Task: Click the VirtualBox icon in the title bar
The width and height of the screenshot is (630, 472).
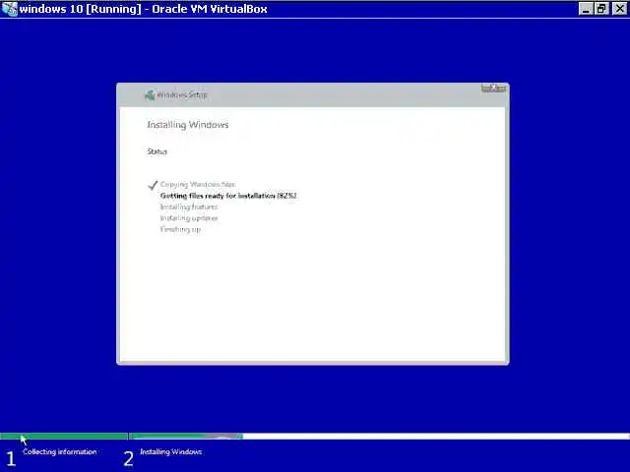Action: (9, 9)
